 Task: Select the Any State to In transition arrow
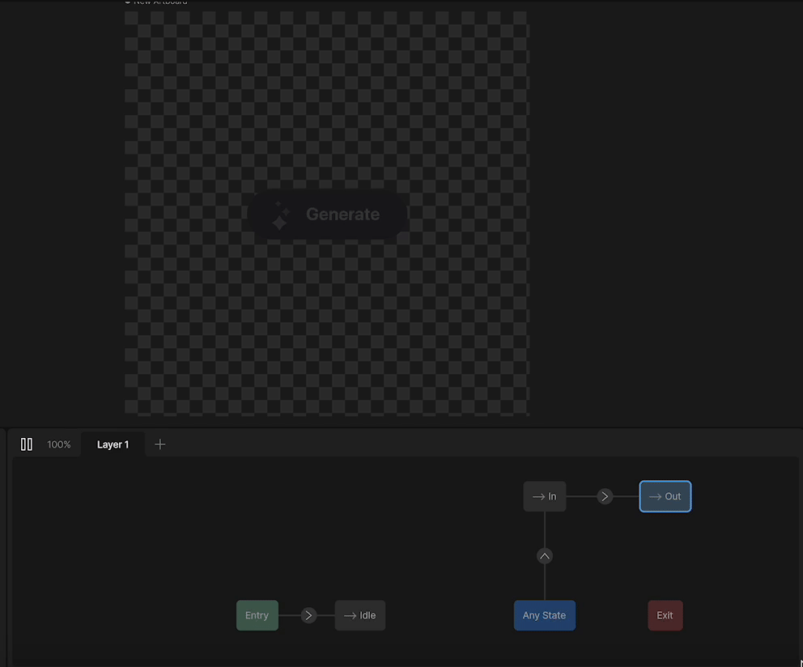[x=545, y=556]
